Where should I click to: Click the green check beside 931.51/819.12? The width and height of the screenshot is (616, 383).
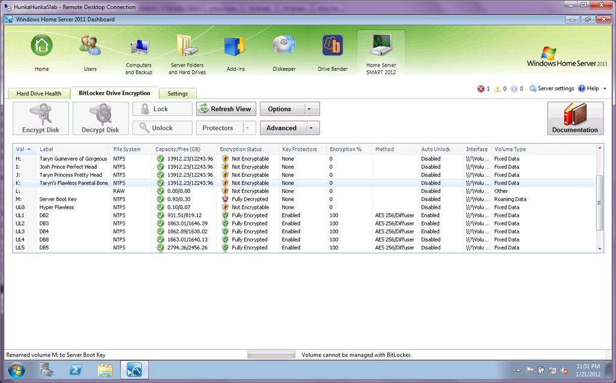160,215
